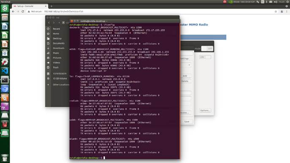Switch to Chromium browser from the dock

5,89
